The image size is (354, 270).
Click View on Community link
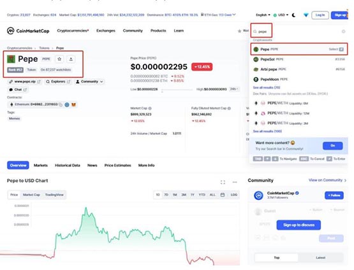pyautogui.click(x=327, y=180)
